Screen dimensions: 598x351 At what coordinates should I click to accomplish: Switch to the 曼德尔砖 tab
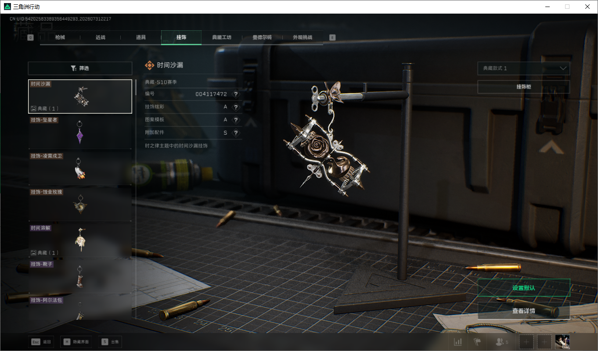pyautogui.click(x=262, y=37)
